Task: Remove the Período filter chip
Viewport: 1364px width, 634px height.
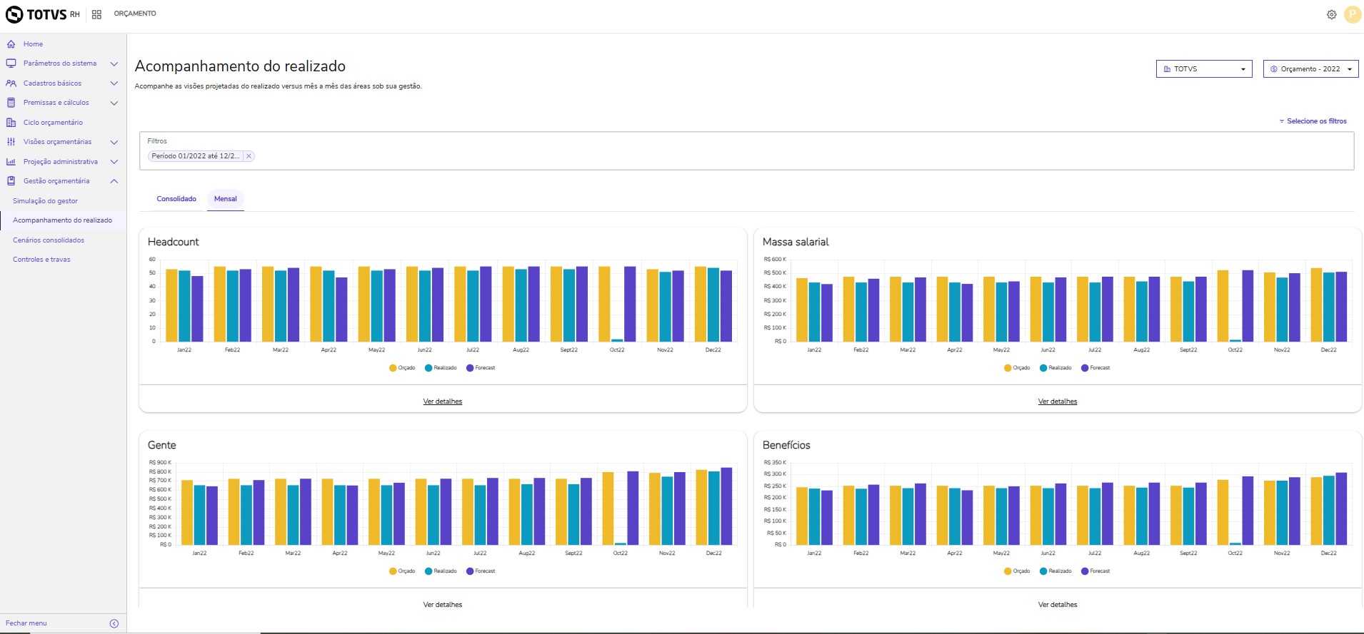Action: point(249,156)
